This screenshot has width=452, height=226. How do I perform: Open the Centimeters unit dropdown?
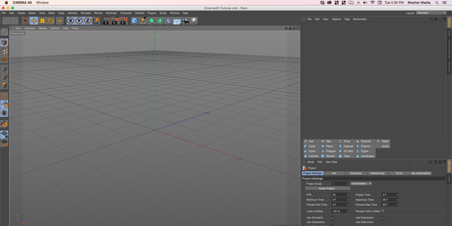[x=361, y=184]
